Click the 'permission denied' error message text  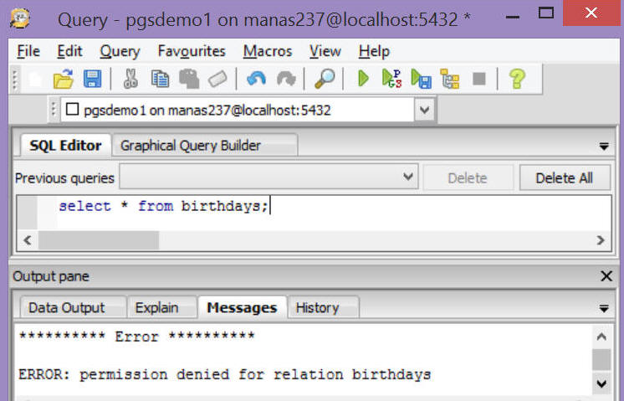pos(224,375)
